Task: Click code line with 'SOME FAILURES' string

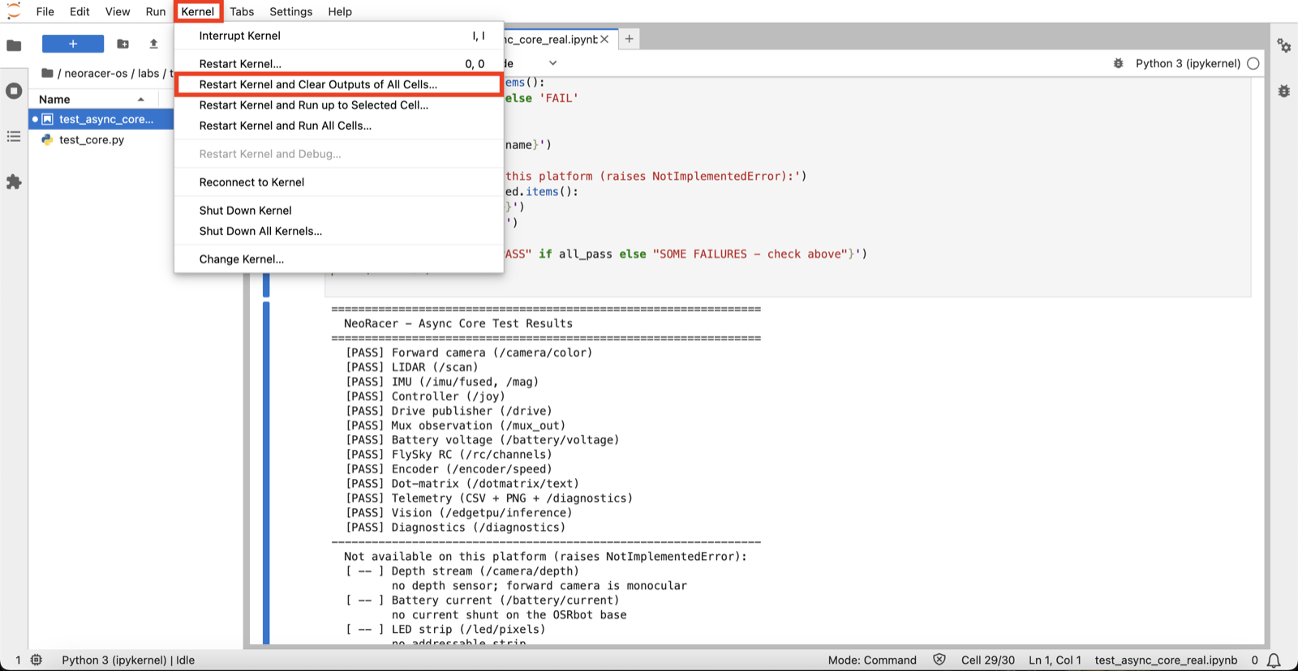Action: point(686,254)
